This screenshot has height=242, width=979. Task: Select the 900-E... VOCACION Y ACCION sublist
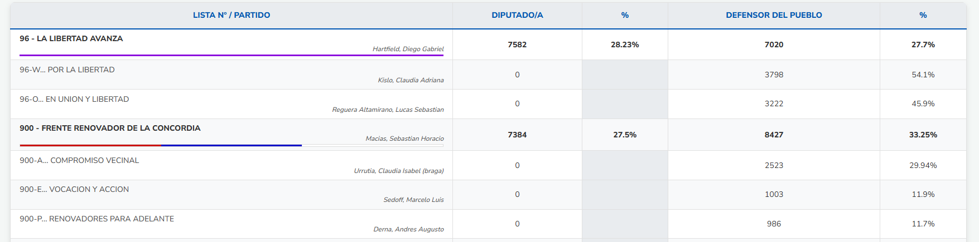pos(74,189)
